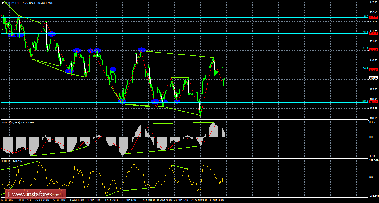Click the red 111.66 price tag
379x203 pixels.
pos(374,34)
